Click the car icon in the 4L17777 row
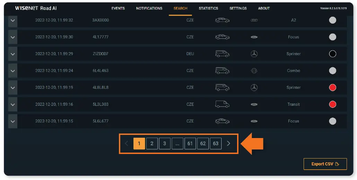Image resolution: width=357 pixels, height=180 pixels. pyautogui.click(x=222, y=37)
